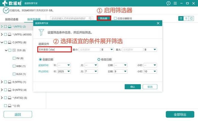Click the drive icon for *:() (0)
This screenshot has width=198, height=121.
click(10, 106)
